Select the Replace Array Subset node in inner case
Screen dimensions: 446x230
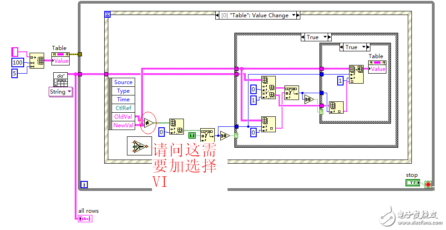point(356,74)
